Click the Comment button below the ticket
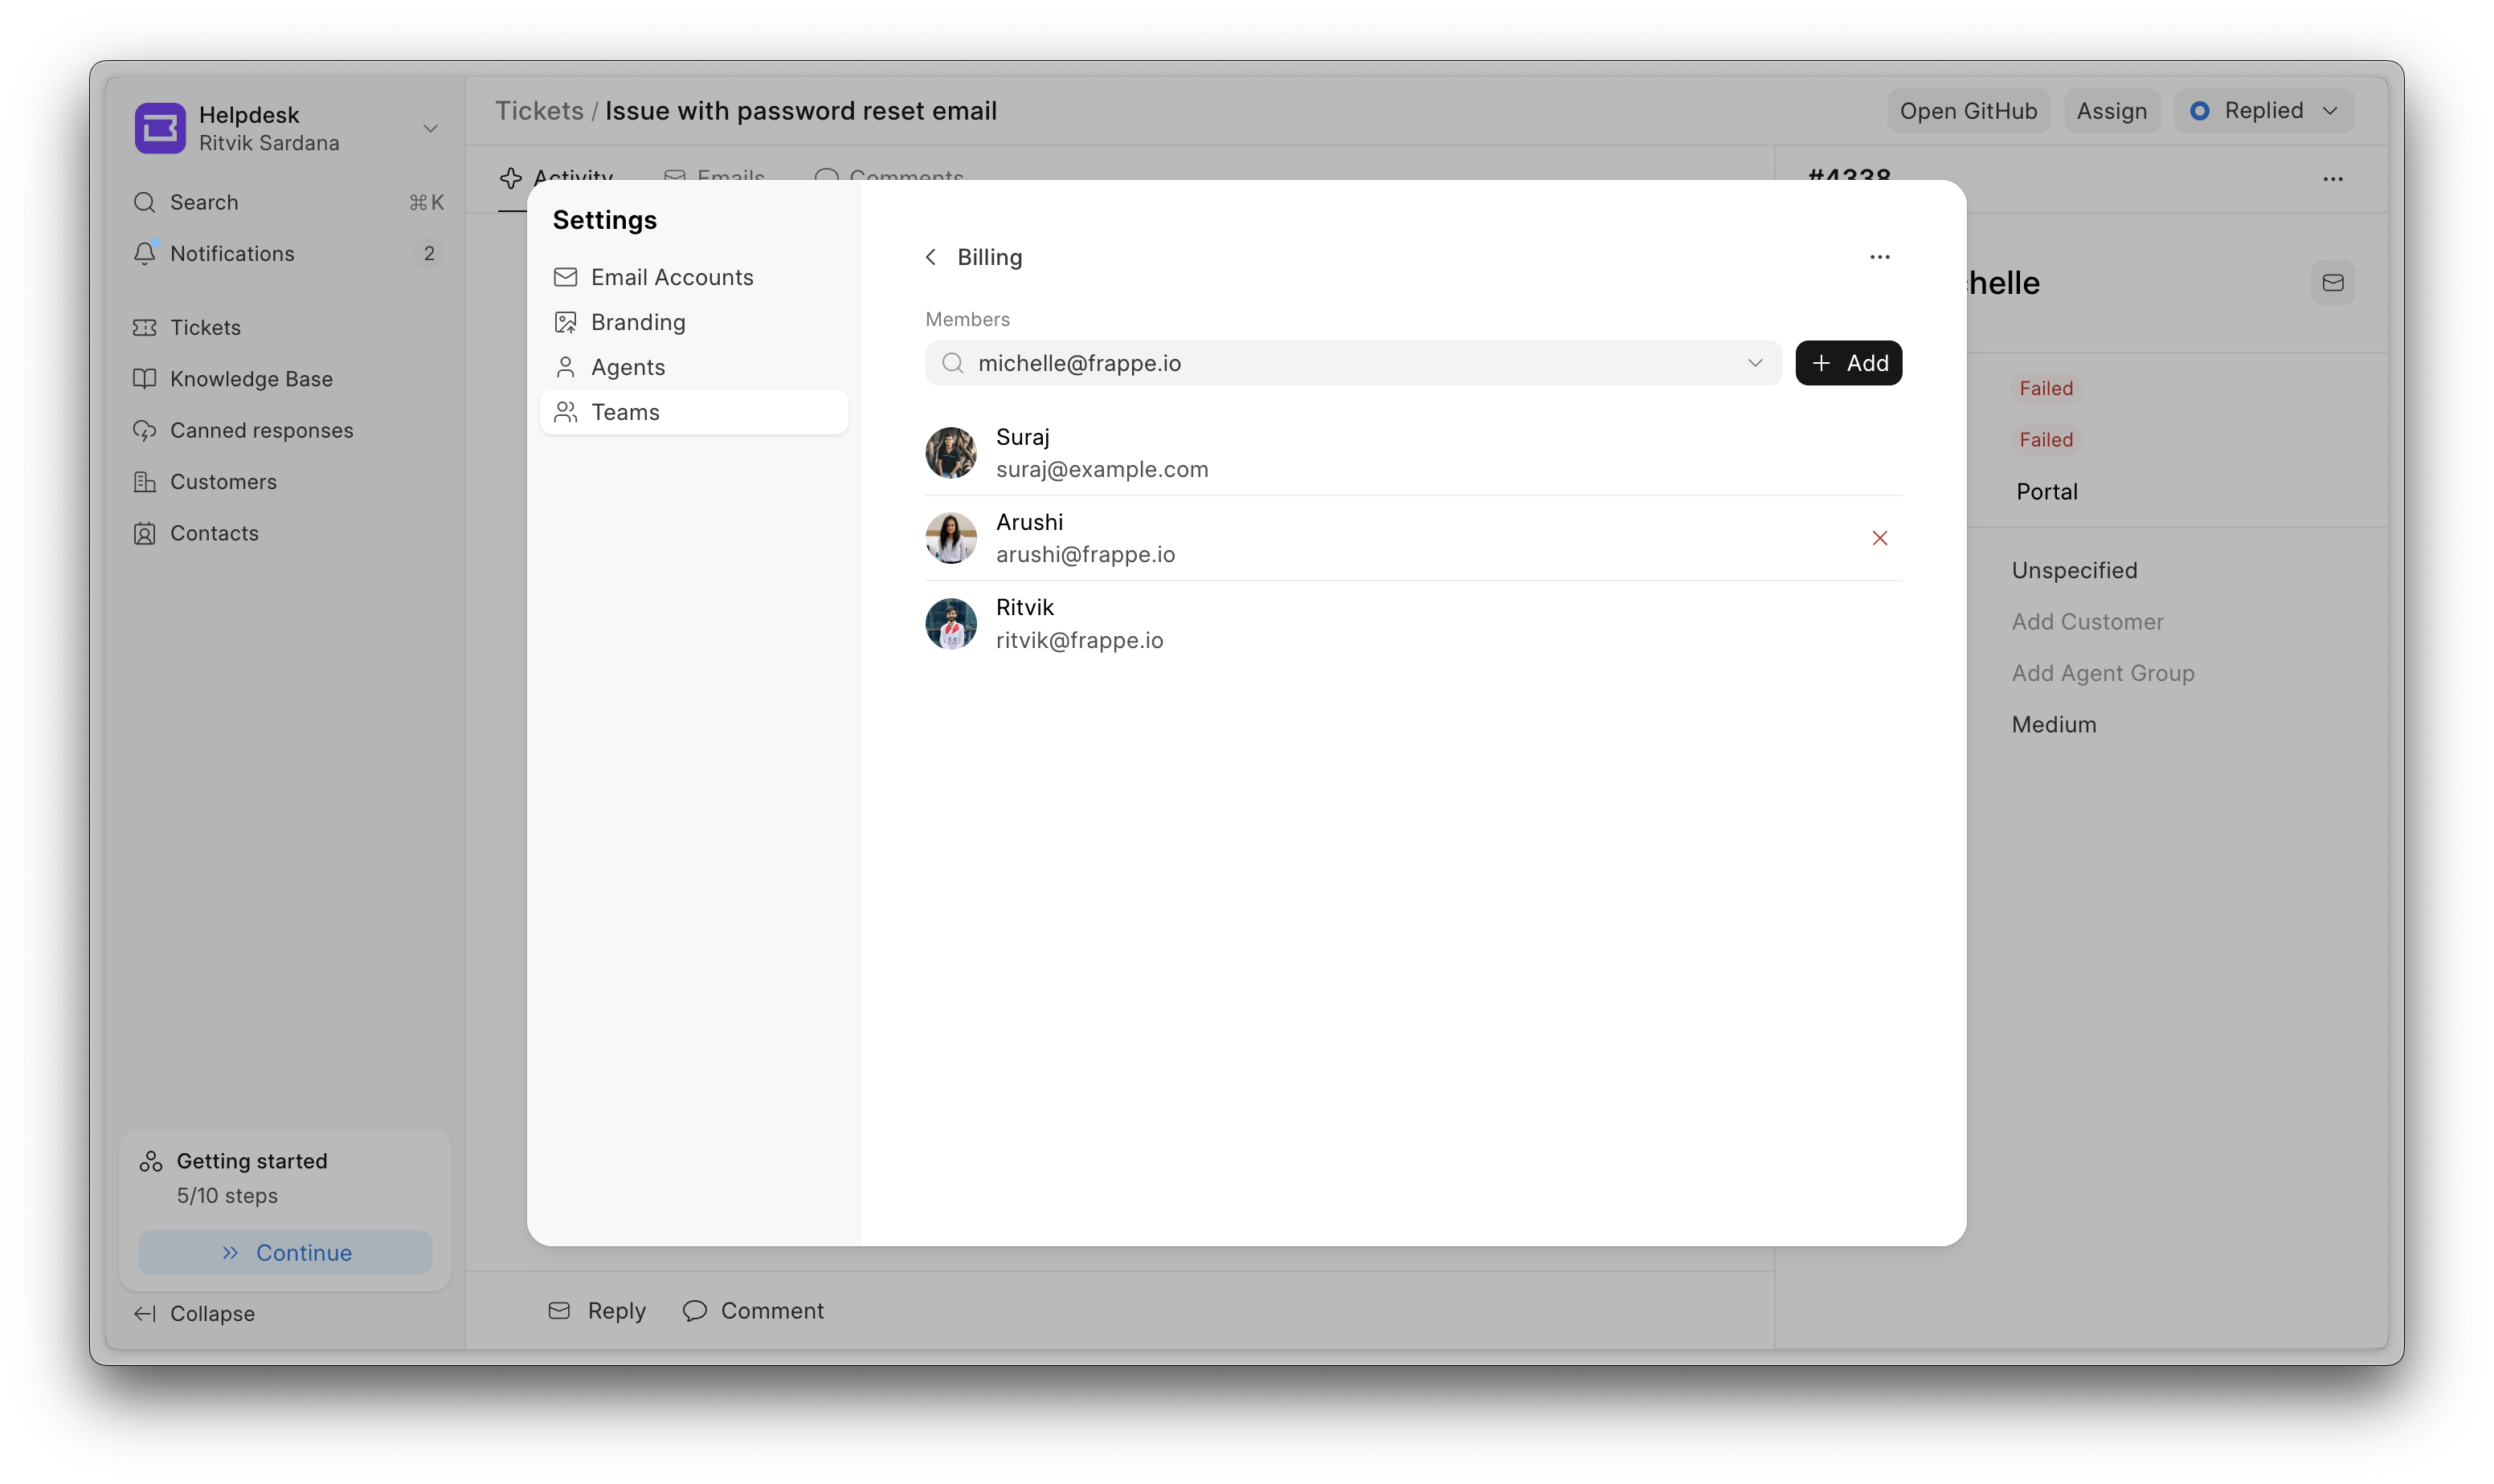Image resolution: width=2494 pixels, height=1484 pixels. tap(754, 1311)
